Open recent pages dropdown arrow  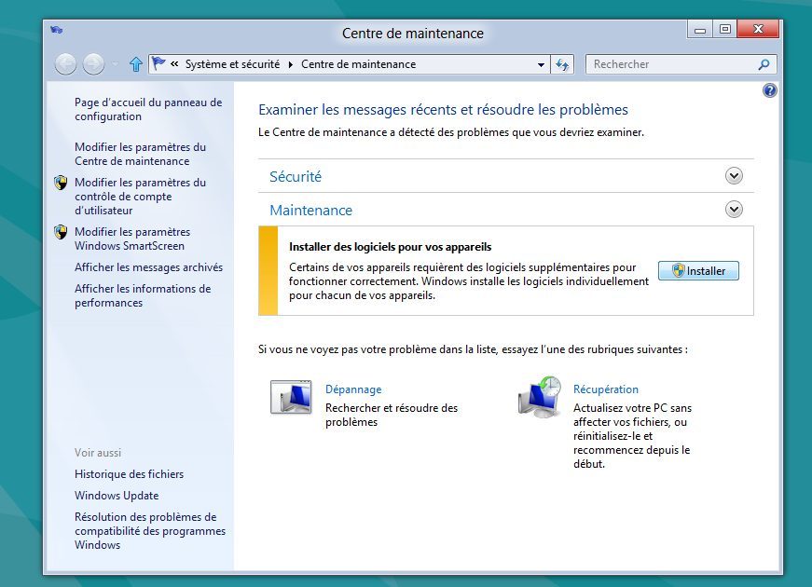[x=115, y=64]
